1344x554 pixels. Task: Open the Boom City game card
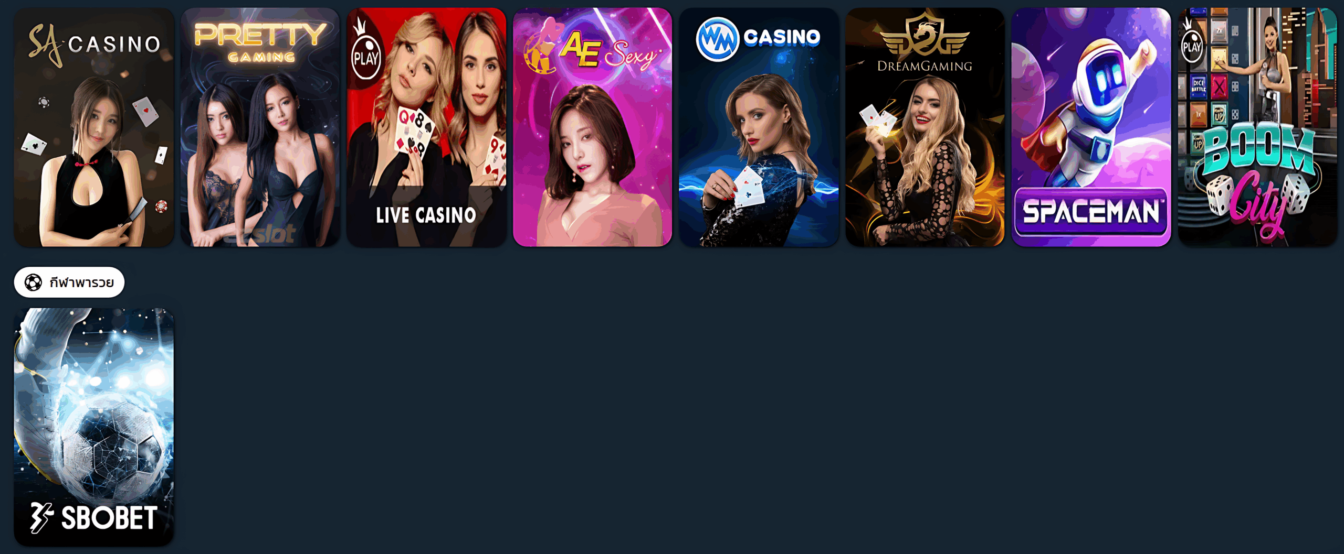point(1257,127)
